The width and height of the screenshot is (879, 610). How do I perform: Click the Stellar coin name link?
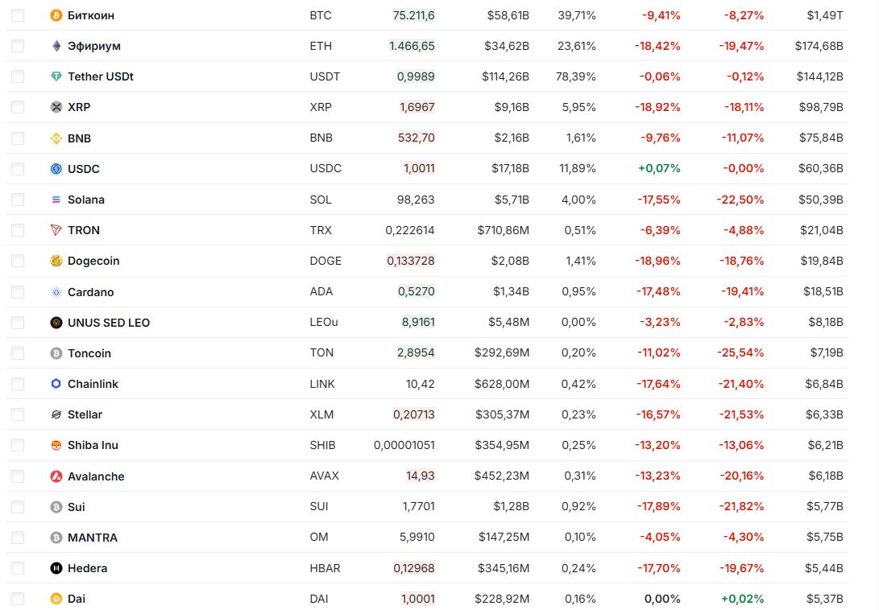85,414
